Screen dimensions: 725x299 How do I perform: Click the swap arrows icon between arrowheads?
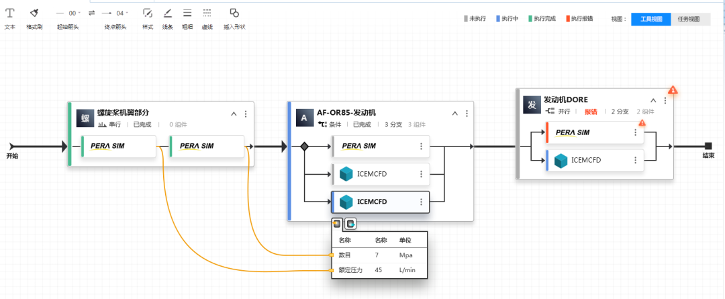91,13
